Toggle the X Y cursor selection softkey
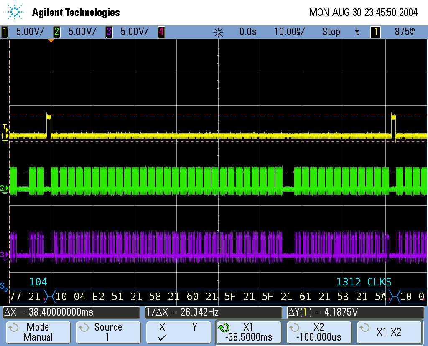Image resolution: width=428 pixels, height=346 pixels. click(x=178, y=332)
